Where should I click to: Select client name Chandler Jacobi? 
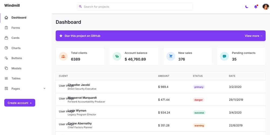click(79, 85)
